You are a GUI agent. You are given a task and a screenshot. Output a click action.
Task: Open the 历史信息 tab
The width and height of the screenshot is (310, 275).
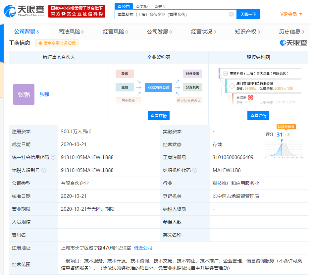(x=291, y=32)
